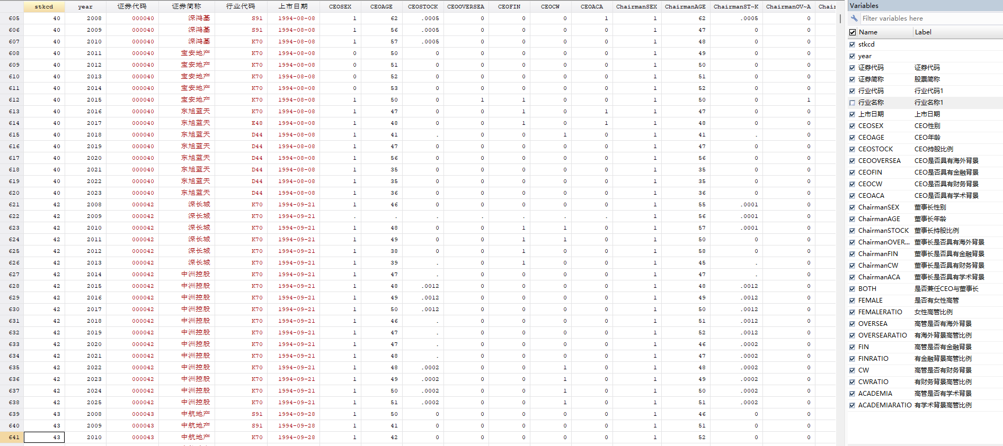Click 东旭蓝天 in row 615
Screen dimensions: 1003x446
[x=195, y=134]
